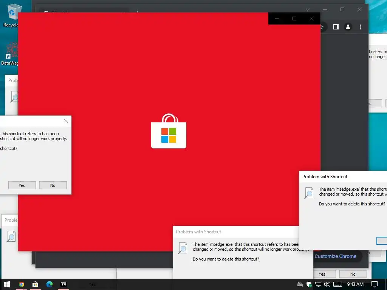Open the Action Center notifications icon
This screenshot has height=290, width=387.
[x=375, y=284]
